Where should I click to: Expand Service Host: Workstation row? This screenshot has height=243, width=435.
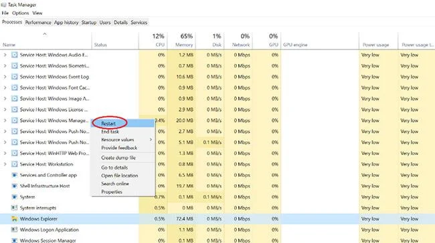coord(5,164)
